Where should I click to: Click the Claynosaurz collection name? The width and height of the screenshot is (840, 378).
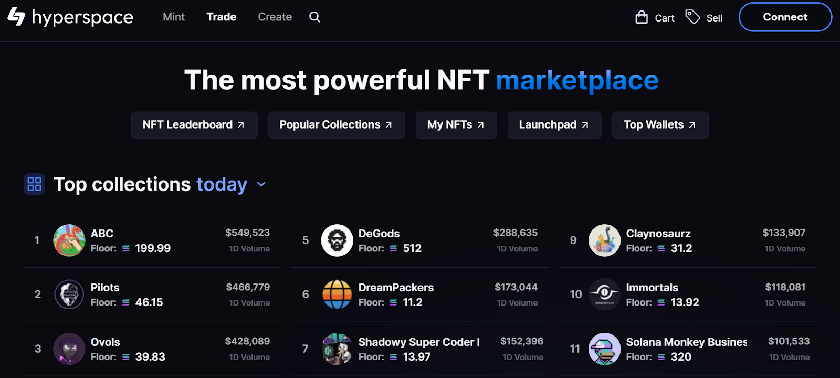(658, 234)
